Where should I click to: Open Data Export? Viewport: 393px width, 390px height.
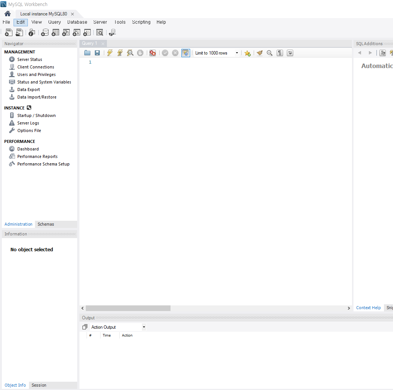pyautogui.click(x=29, y=90)
